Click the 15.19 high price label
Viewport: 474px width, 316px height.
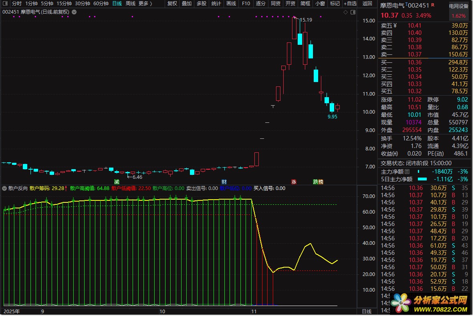tap(306, 20)
